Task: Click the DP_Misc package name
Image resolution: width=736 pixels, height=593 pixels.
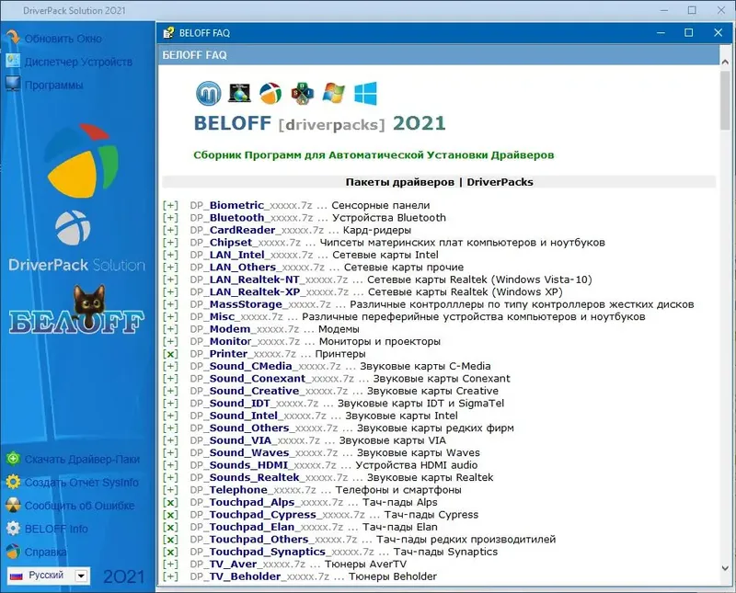Action: tap(236, 316)
